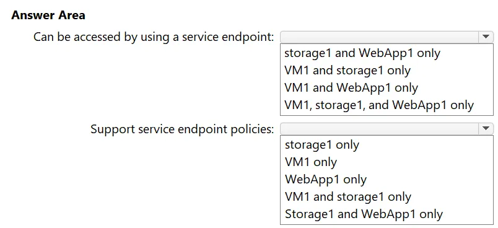Select 'VM1 and storage1 only' in policies list
This screenshot has height=228, width=498.
pyautogui.click(x=347, y=197)
